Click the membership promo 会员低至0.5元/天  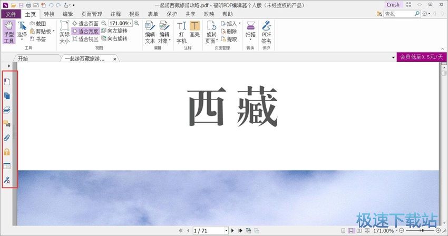pos(422,57)
